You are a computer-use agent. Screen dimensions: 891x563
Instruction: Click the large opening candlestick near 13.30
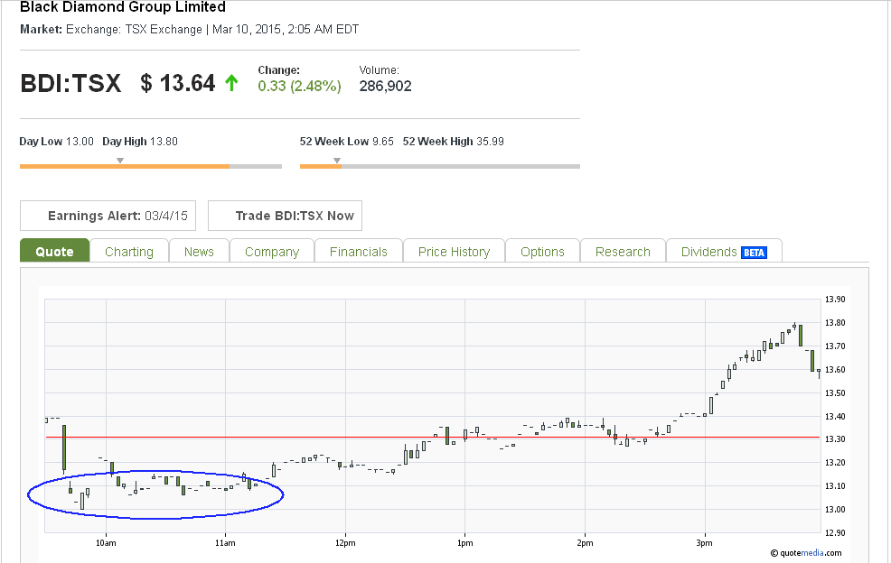(x=64, y=448)
